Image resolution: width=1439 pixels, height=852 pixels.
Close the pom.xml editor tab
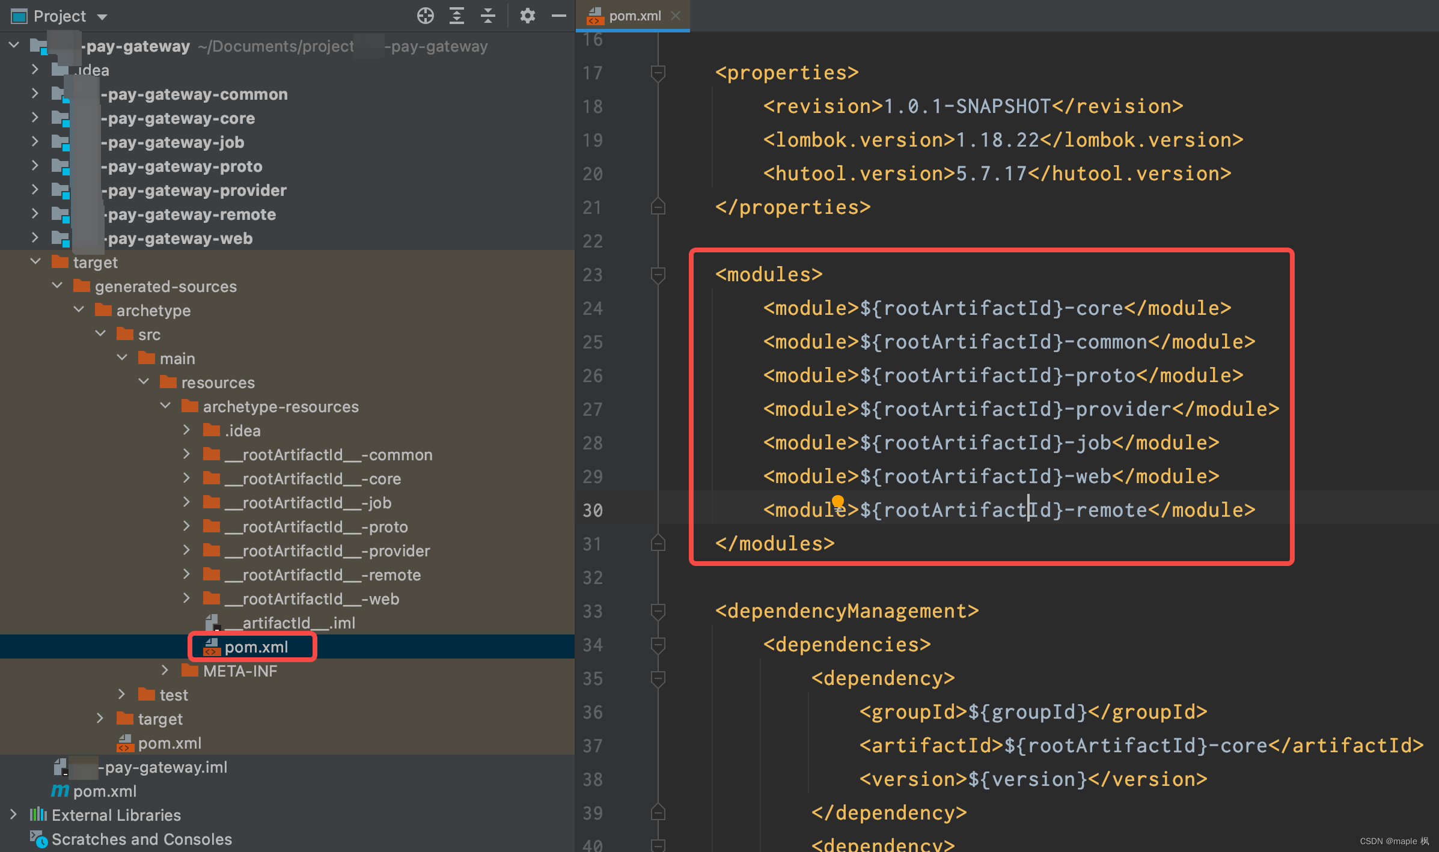point(676,16)
